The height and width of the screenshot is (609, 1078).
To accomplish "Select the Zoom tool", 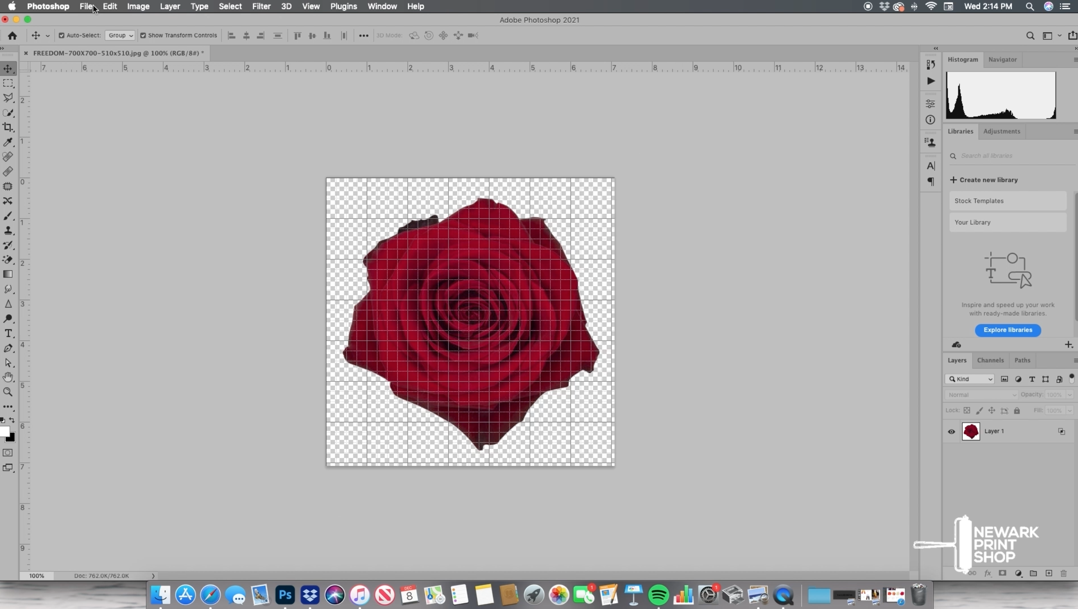I will 8,392.
